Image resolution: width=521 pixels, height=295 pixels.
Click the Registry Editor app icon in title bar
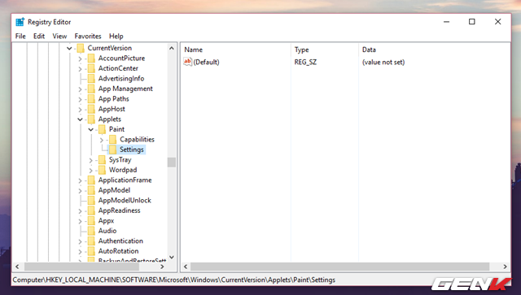pyautogui.click(x=20, y=22)
